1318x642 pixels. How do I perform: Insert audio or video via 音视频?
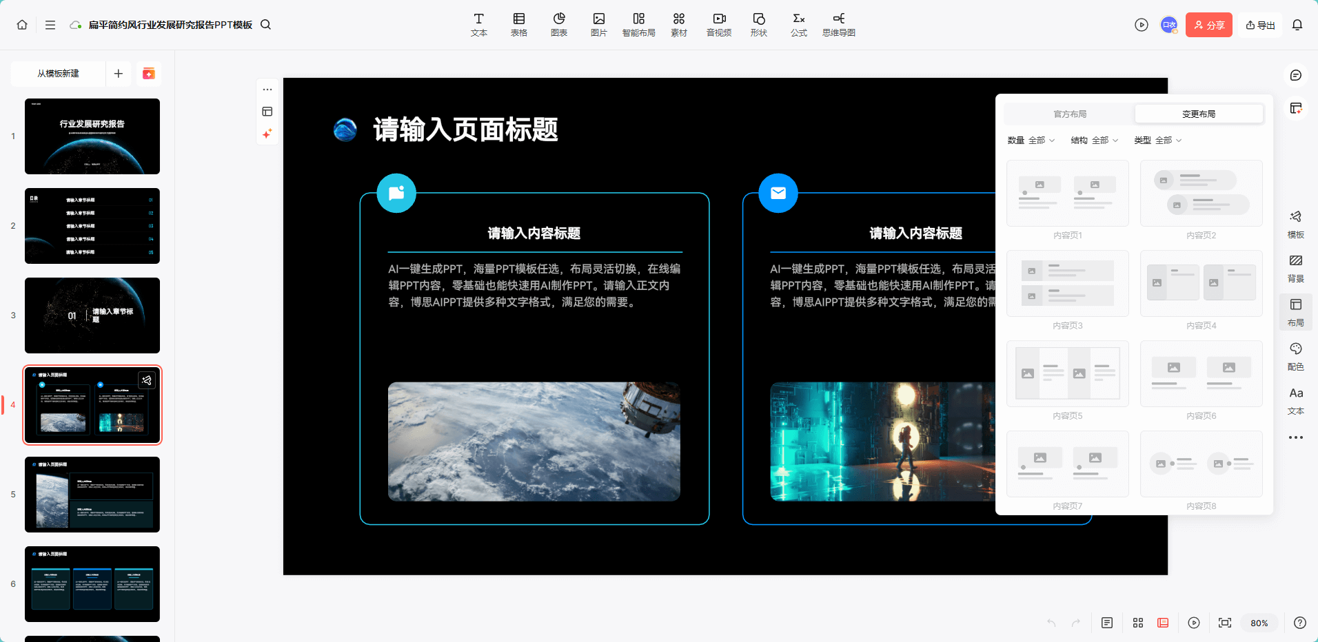[719, 25]
